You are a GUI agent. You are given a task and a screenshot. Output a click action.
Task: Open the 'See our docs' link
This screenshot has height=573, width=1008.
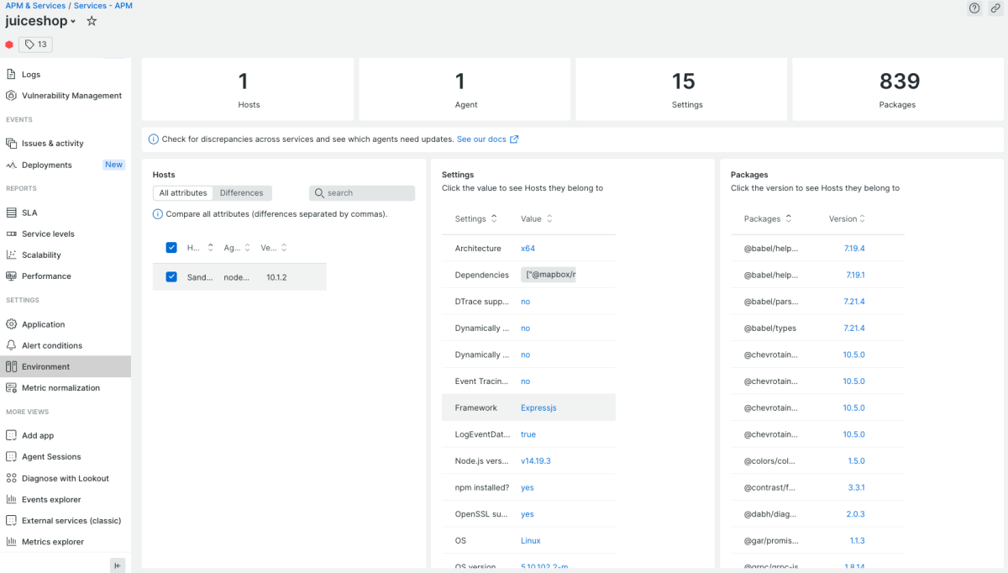(487, 139)
